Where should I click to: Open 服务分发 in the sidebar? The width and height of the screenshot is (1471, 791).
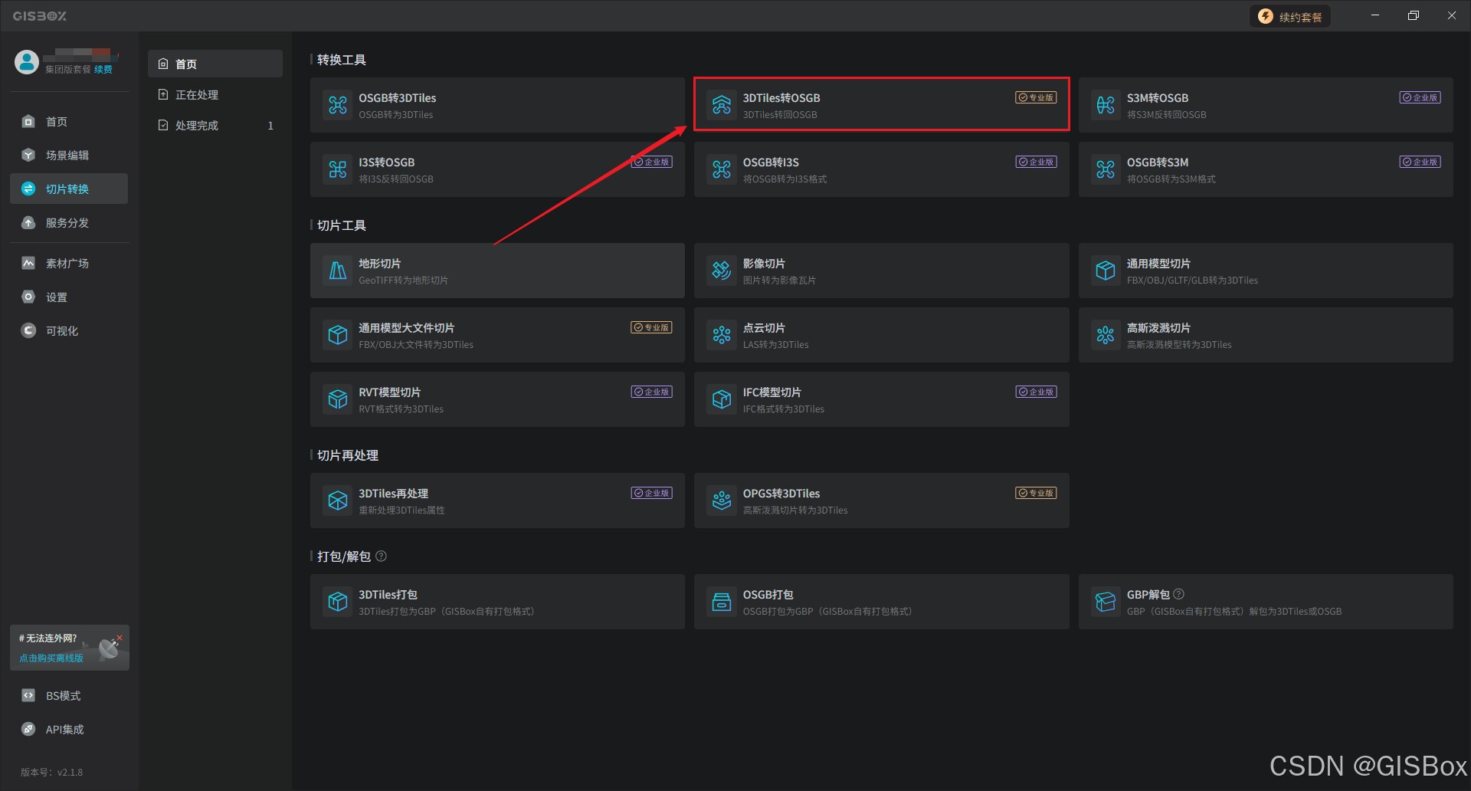69,223
